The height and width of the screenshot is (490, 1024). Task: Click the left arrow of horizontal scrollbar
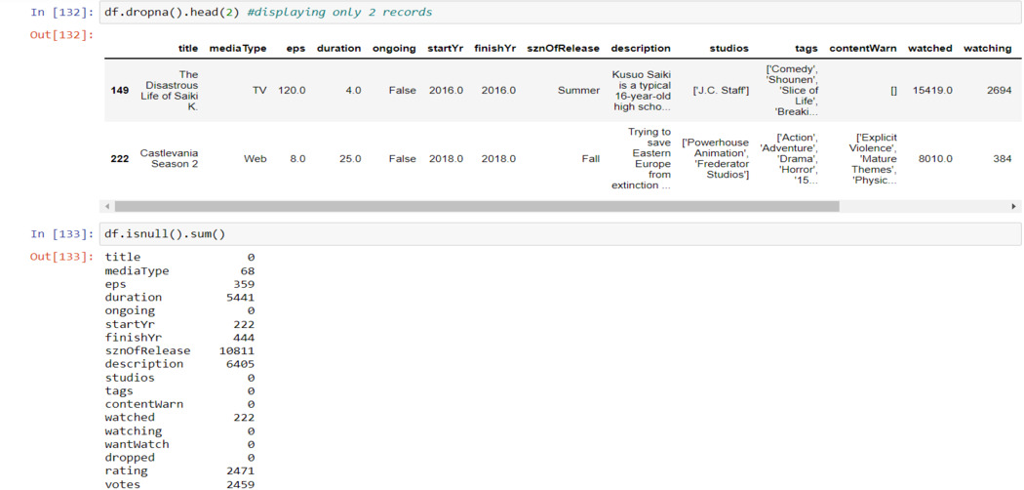[107, 207]
